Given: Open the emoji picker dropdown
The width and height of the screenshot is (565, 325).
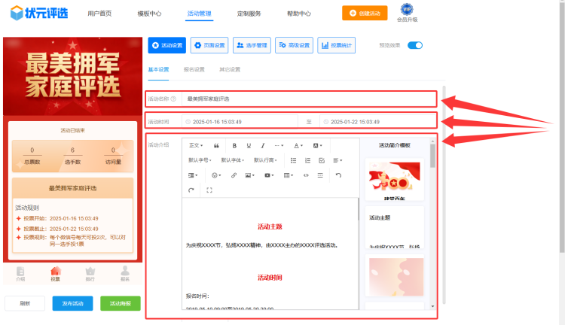Looking at the screenshot, I should coord(216,175).
